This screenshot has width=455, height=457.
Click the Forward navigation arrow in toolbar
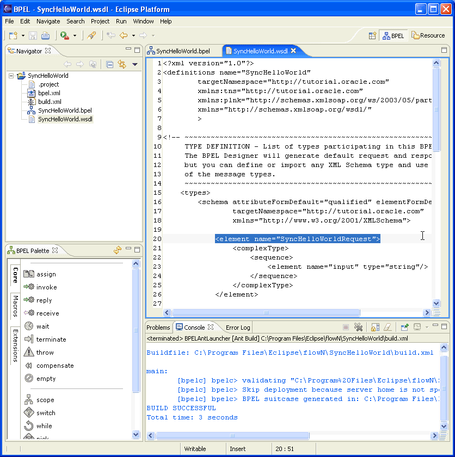(x=143, y=35)
